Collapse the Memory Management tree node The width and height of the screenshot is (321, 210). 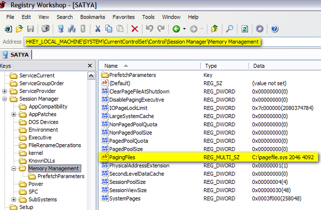coord(14,169)
